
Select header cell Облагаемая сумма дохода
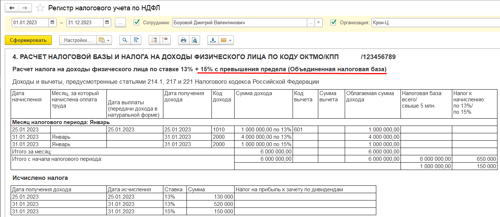point(373,104)
